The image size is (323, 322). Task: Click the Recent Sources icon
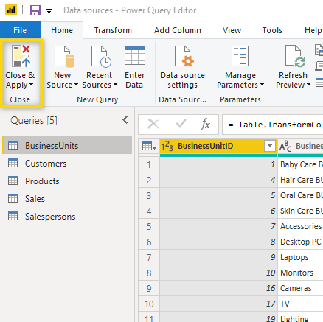click(101, 56)
